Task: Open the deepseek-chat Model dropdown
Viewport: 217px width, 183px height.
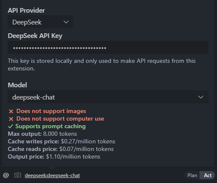Action: [108, 97]
